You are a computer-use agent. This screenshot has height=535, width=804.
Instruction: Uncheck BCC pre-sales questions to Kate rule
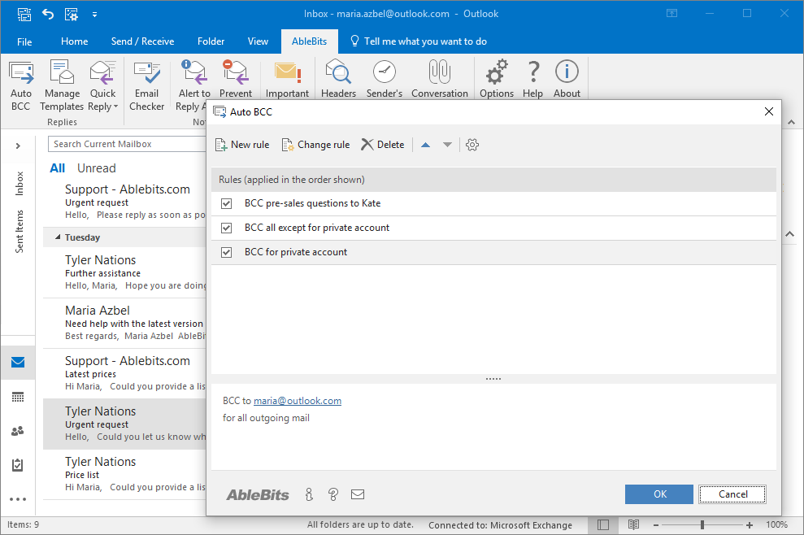(x=226, y=203)
